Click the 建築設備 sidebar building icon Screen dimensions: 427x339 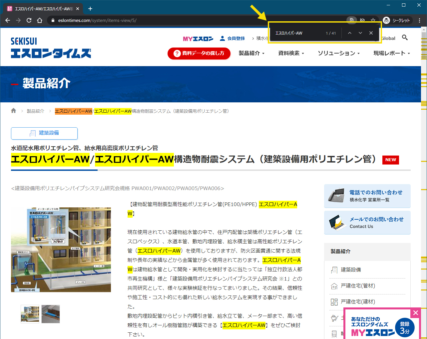pos(334,270)
